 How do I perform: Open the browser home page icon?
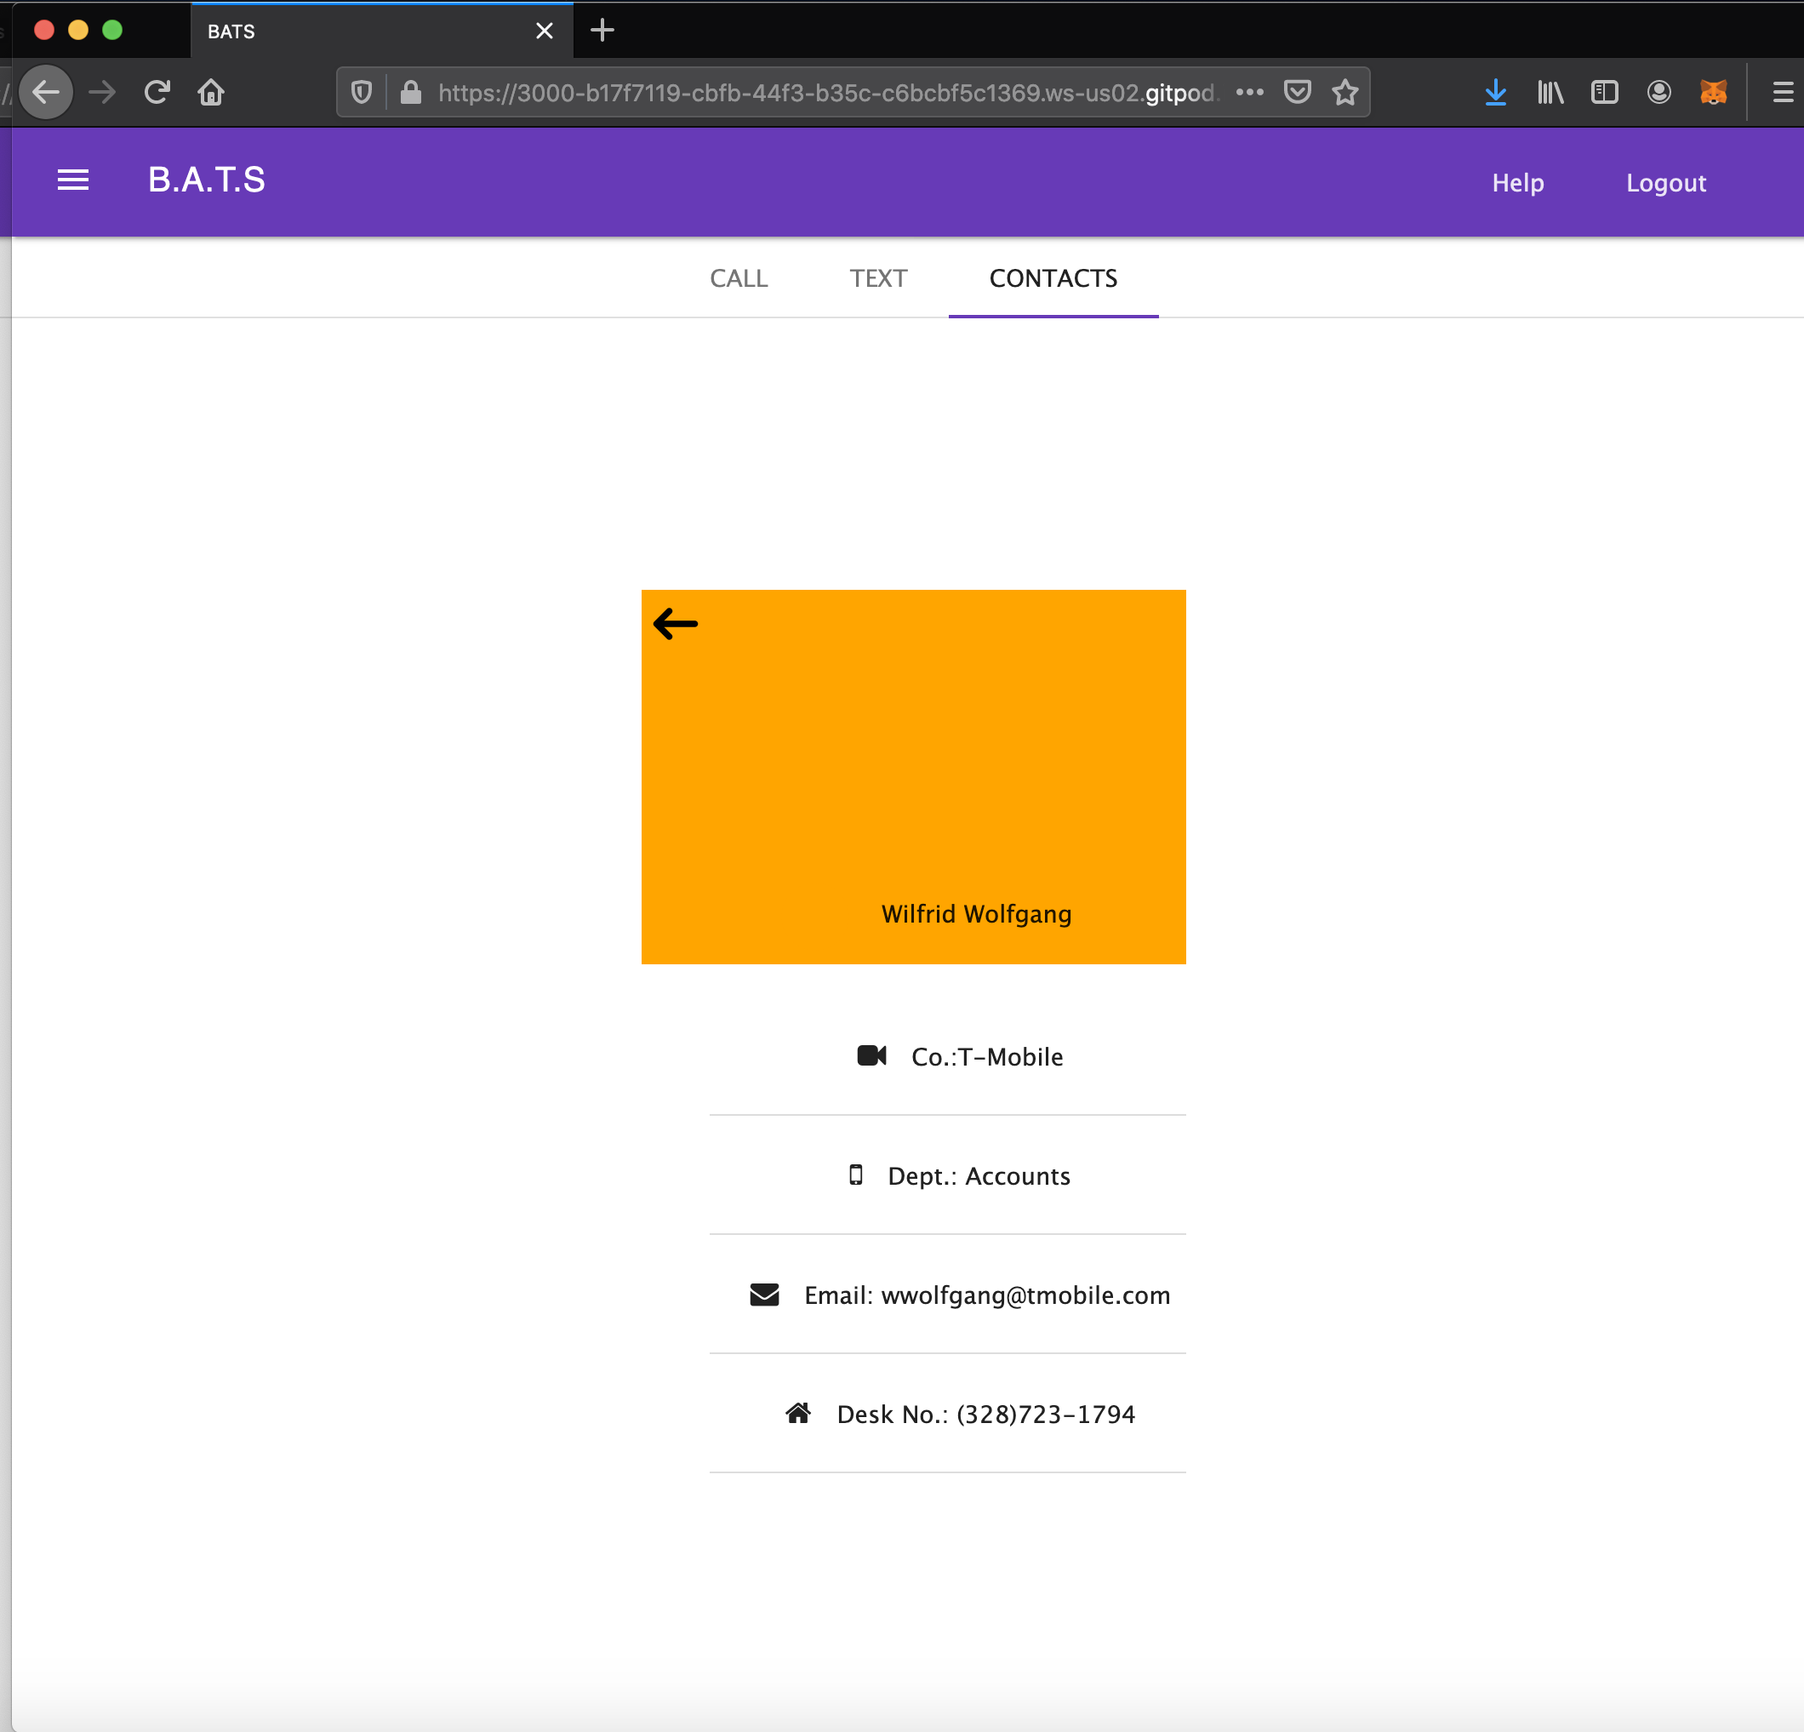pos(211,92)
